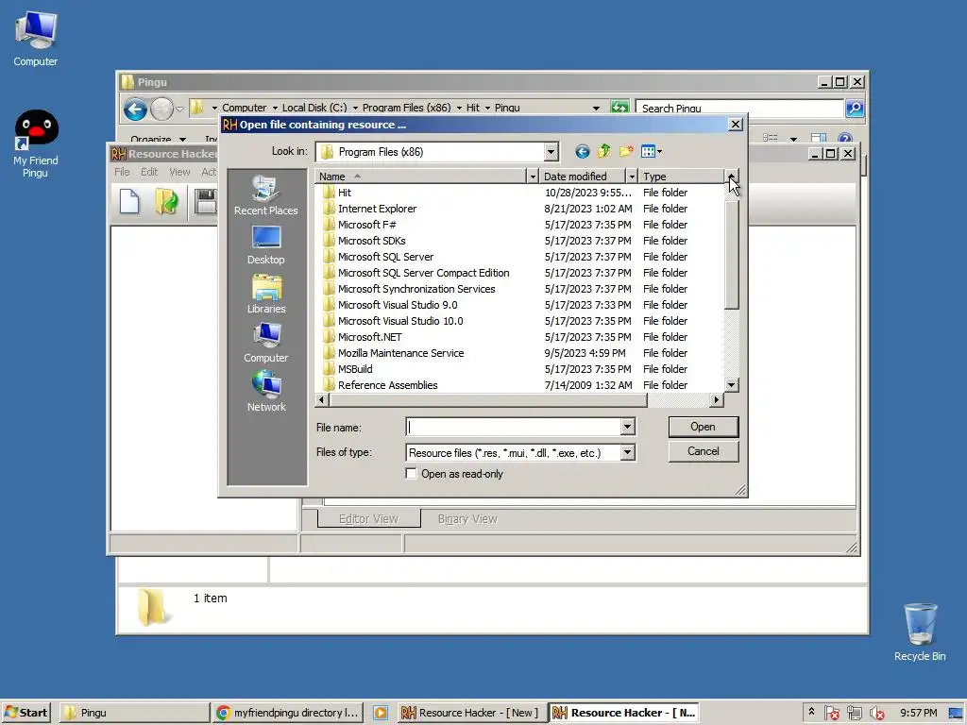
Task: Open the File name dropdown arrow
Action: [627, 427]
